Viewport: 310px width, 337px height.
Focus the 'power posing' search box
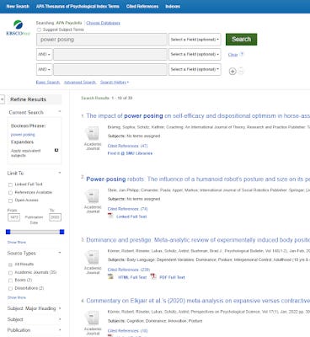(102, 40)
